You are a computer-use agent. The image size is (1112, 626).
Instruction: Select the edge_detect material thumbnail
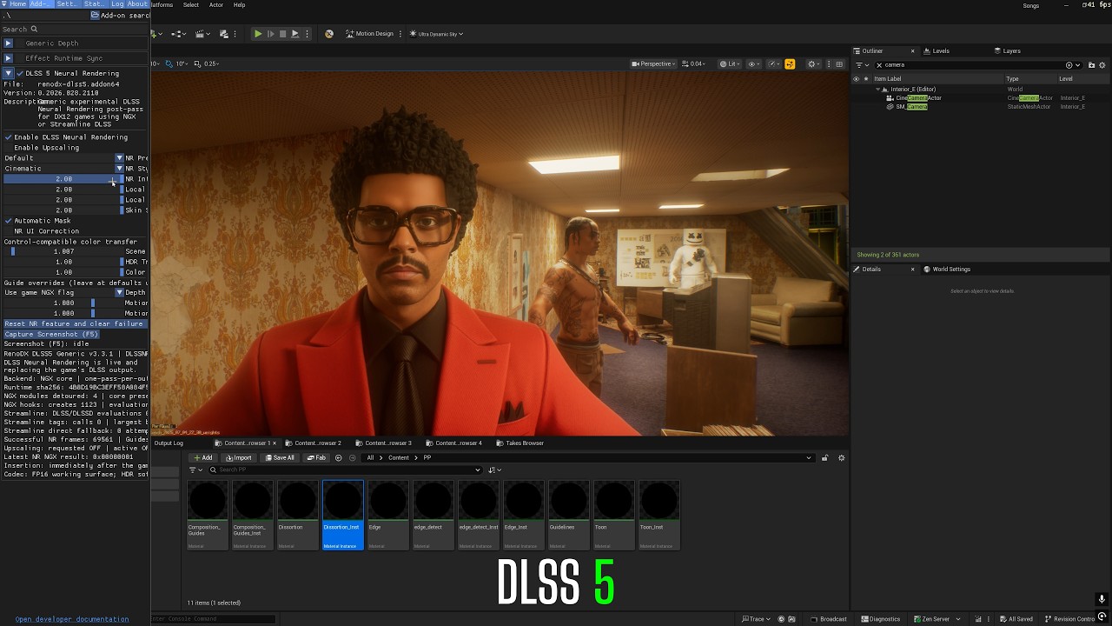(x=434, y=515)
